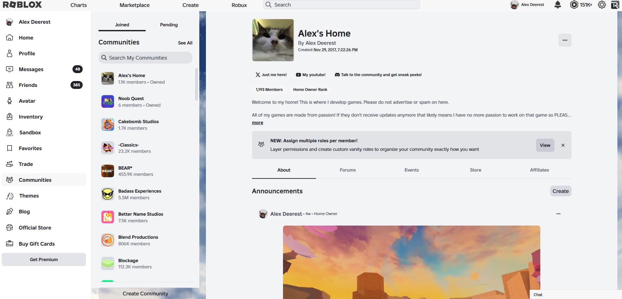Click the Sandbox icon in sidebar
This screenshot has height=299, width=622.
tap(10, 132)
